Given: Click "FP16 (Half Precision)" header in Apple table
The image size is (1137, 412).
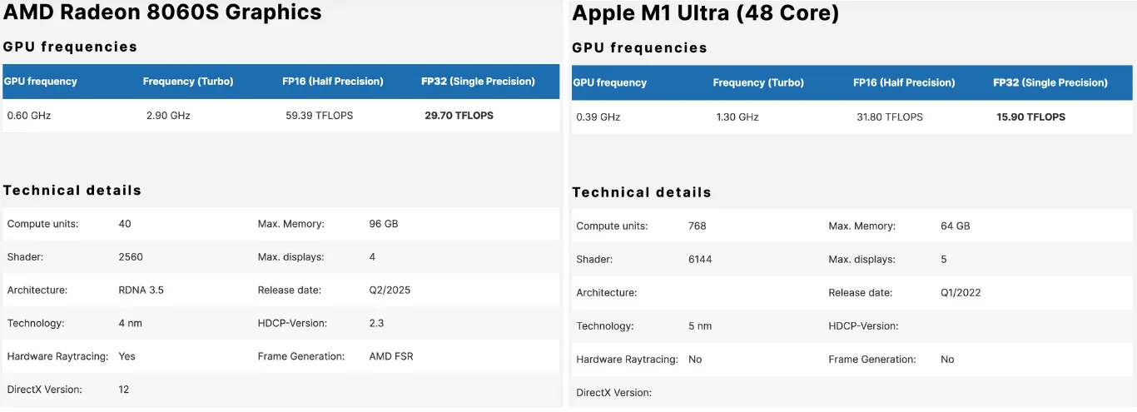Looking at the screenshot, I should pos(904,83).
